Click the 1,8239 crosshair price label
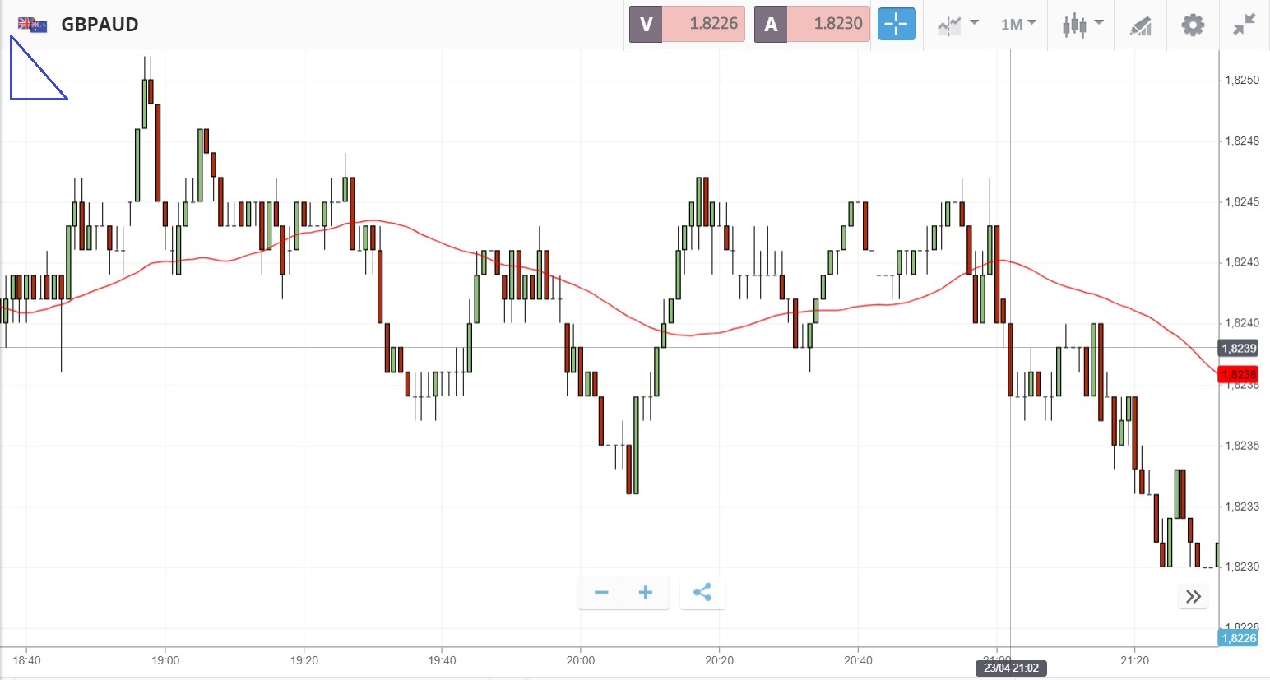1270x680 pixels. click(x=1238, y=349)
